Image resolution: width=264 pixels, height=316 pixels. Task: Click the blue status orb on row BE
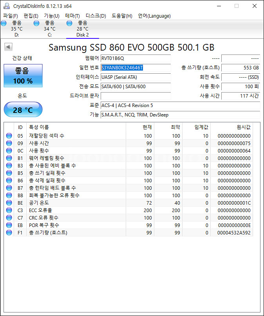coord(9,203)
